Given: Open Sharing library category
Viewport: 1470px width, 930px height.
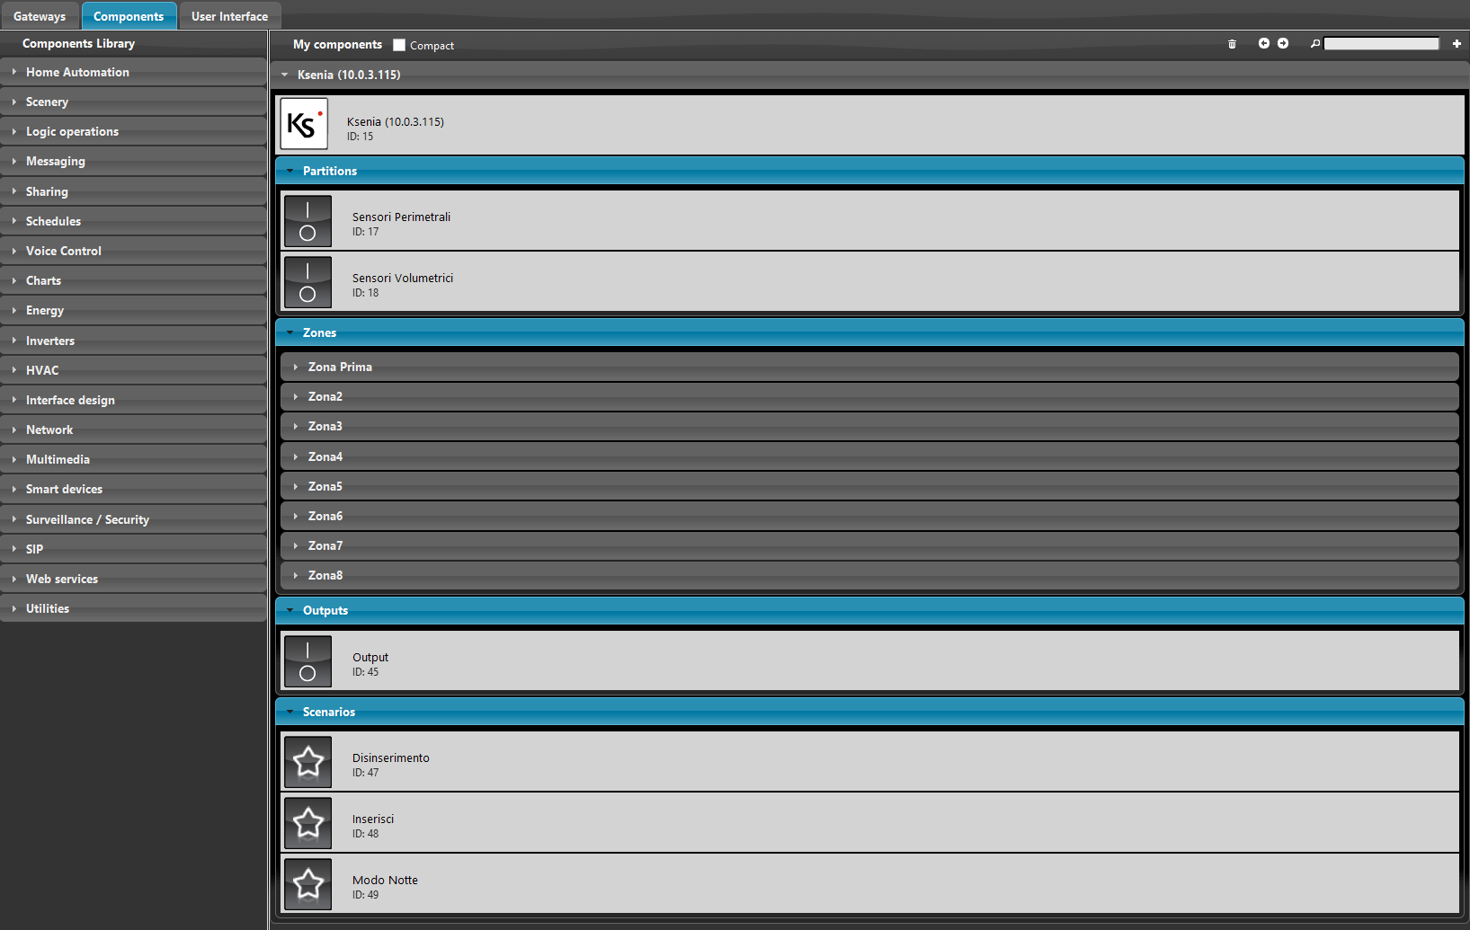Looking at the screenshot, I should coord(133,191).
